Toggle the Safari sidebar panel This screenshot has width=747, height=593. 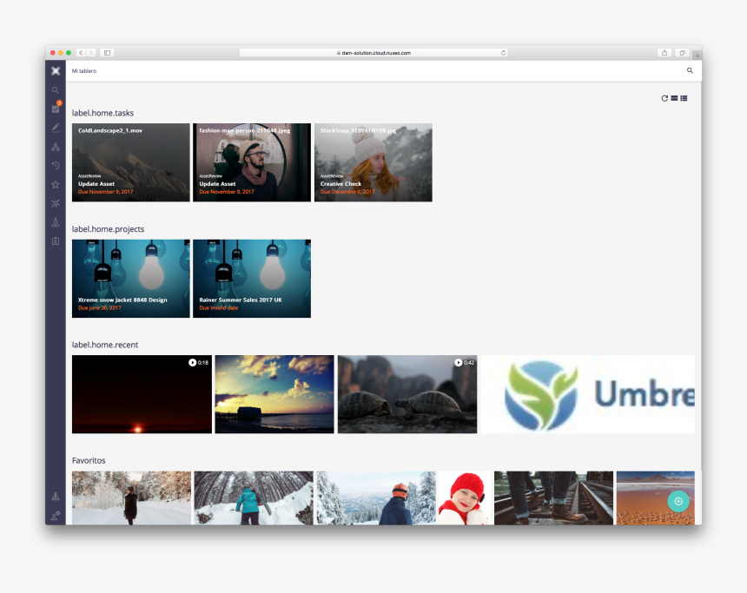coord(107,52)
